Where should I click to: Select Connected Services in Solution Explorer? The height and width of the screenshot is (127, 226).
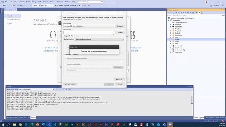point(180,23)
